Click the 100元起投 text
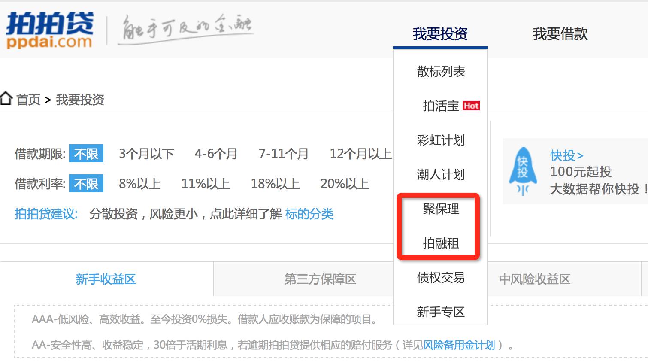The width and height of the screenshot is (648, 364). pyautogui.click(x=581, y=172)
